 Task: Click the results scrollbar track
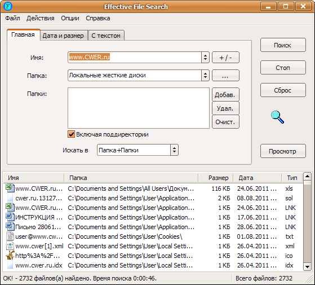(307, 223)
